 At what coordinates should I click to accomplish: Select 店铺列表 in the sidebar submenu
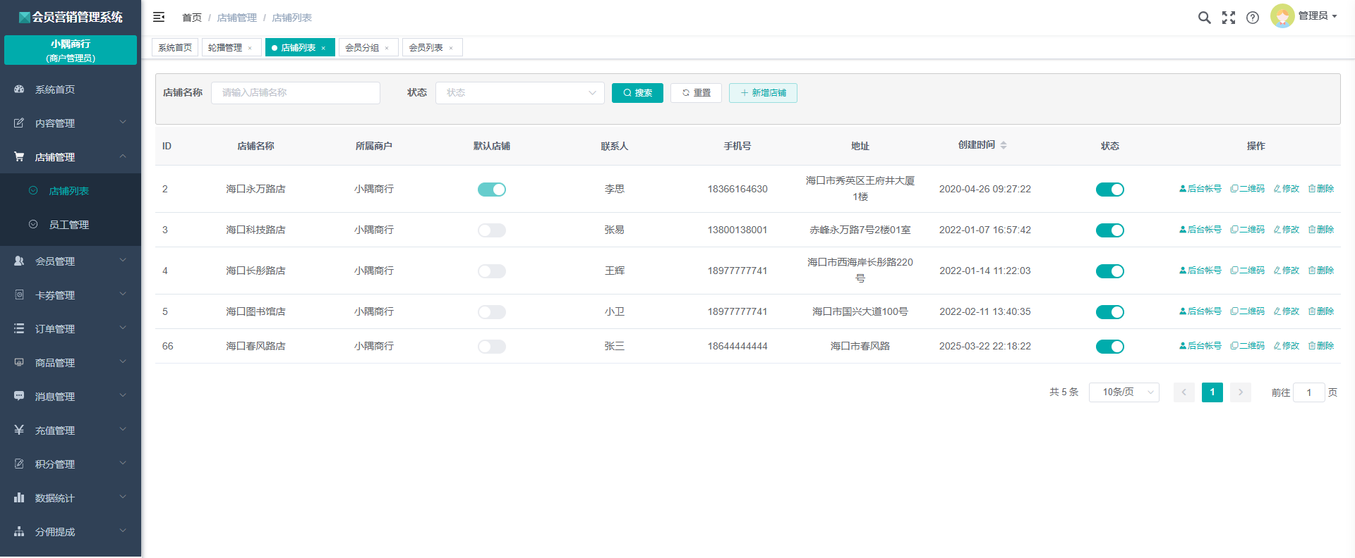tap(71, 191)
